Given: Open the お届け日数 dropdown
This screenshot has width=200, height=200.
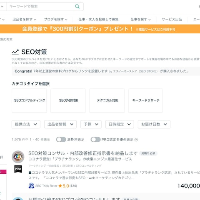Looking at the screenshot, I should point(154,124).
